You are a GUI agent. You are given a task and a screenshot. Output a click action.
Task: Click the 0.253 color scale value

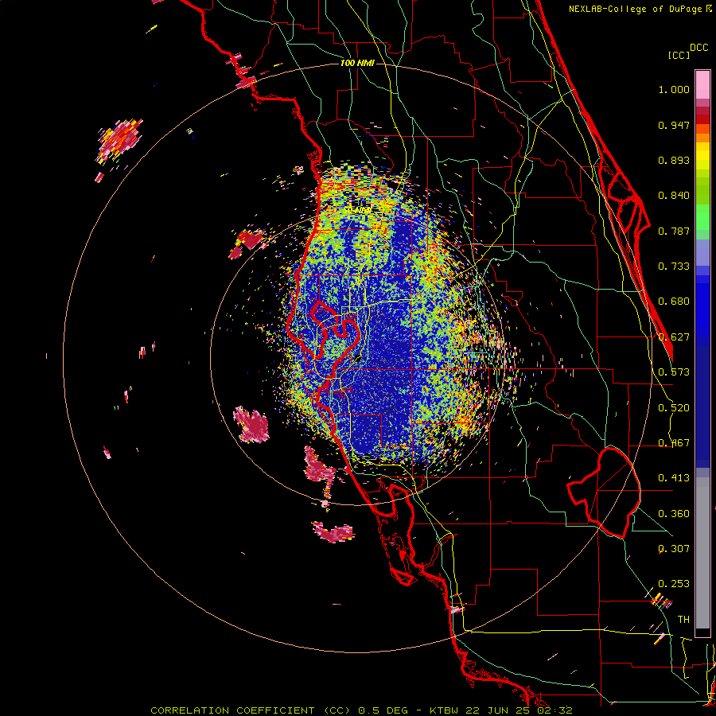point(674,584)
